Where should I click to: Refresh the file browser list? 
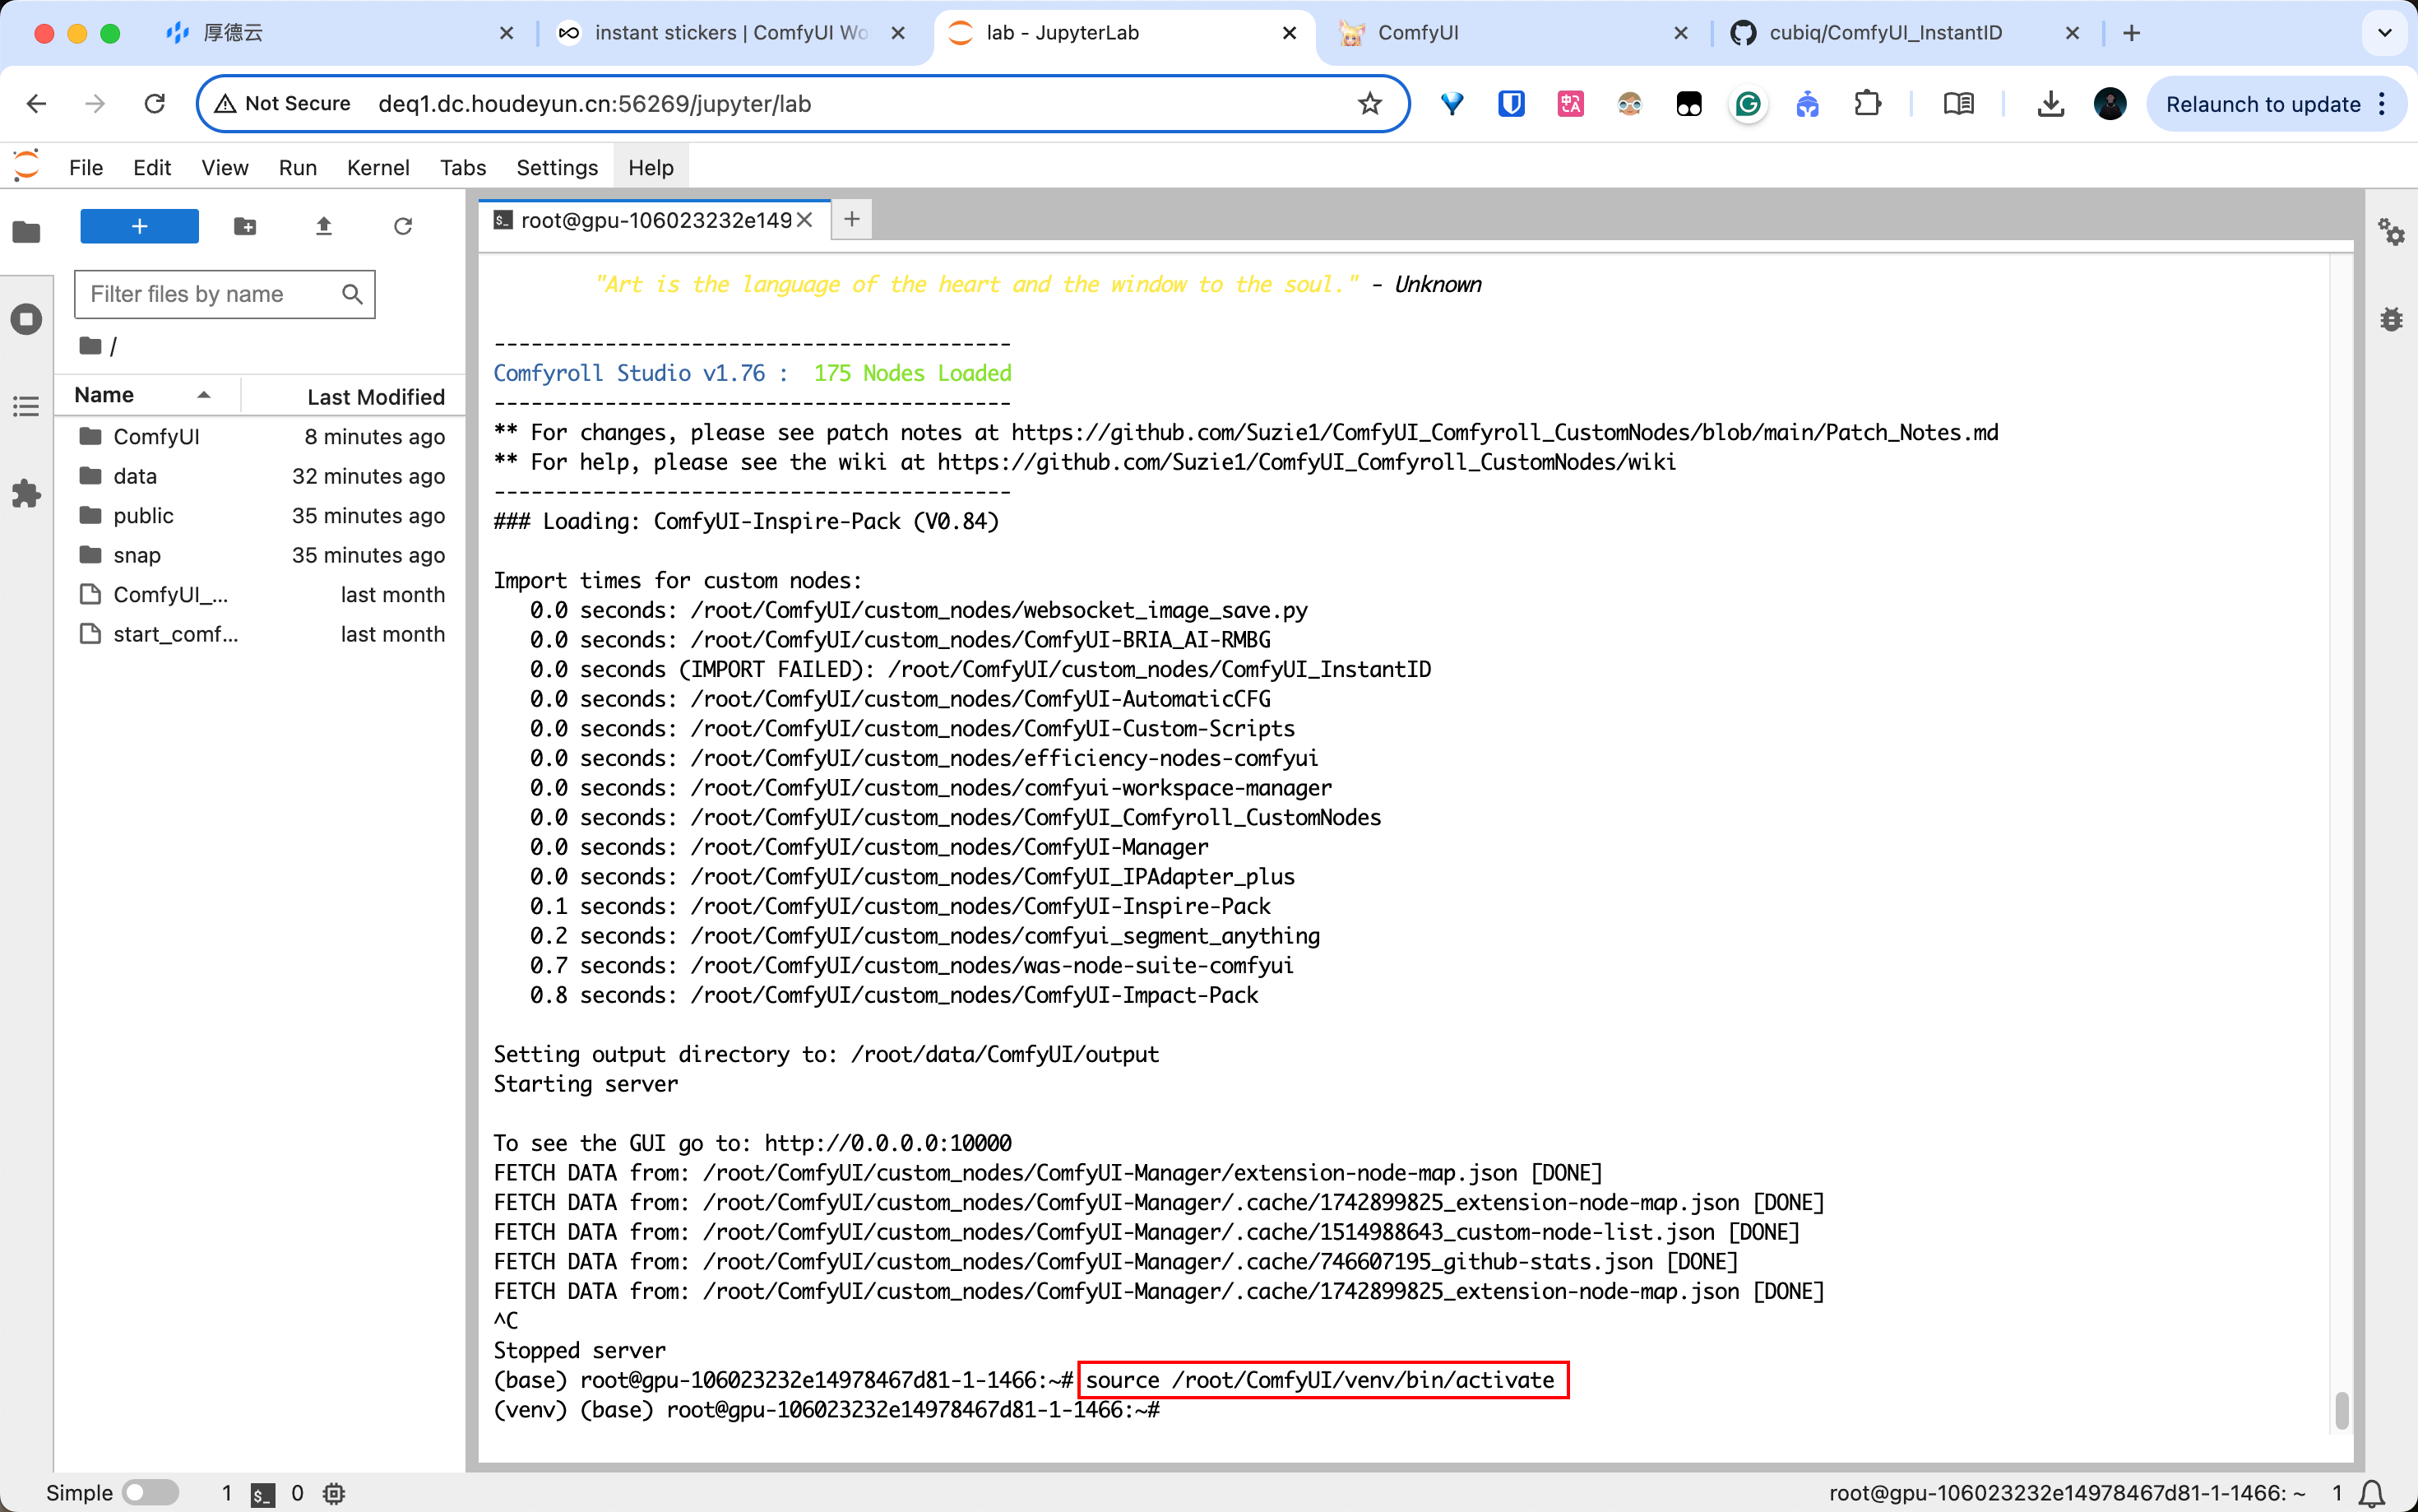pyautogui.click(x=403, y=227)
